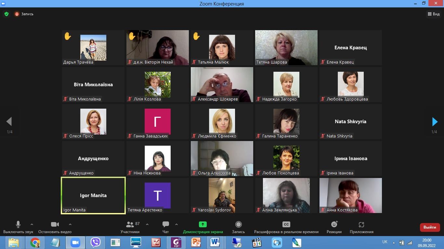Screen dimensions: 444x249
Task: Select Анна Костякова's video tile
Action: (351, 196)
